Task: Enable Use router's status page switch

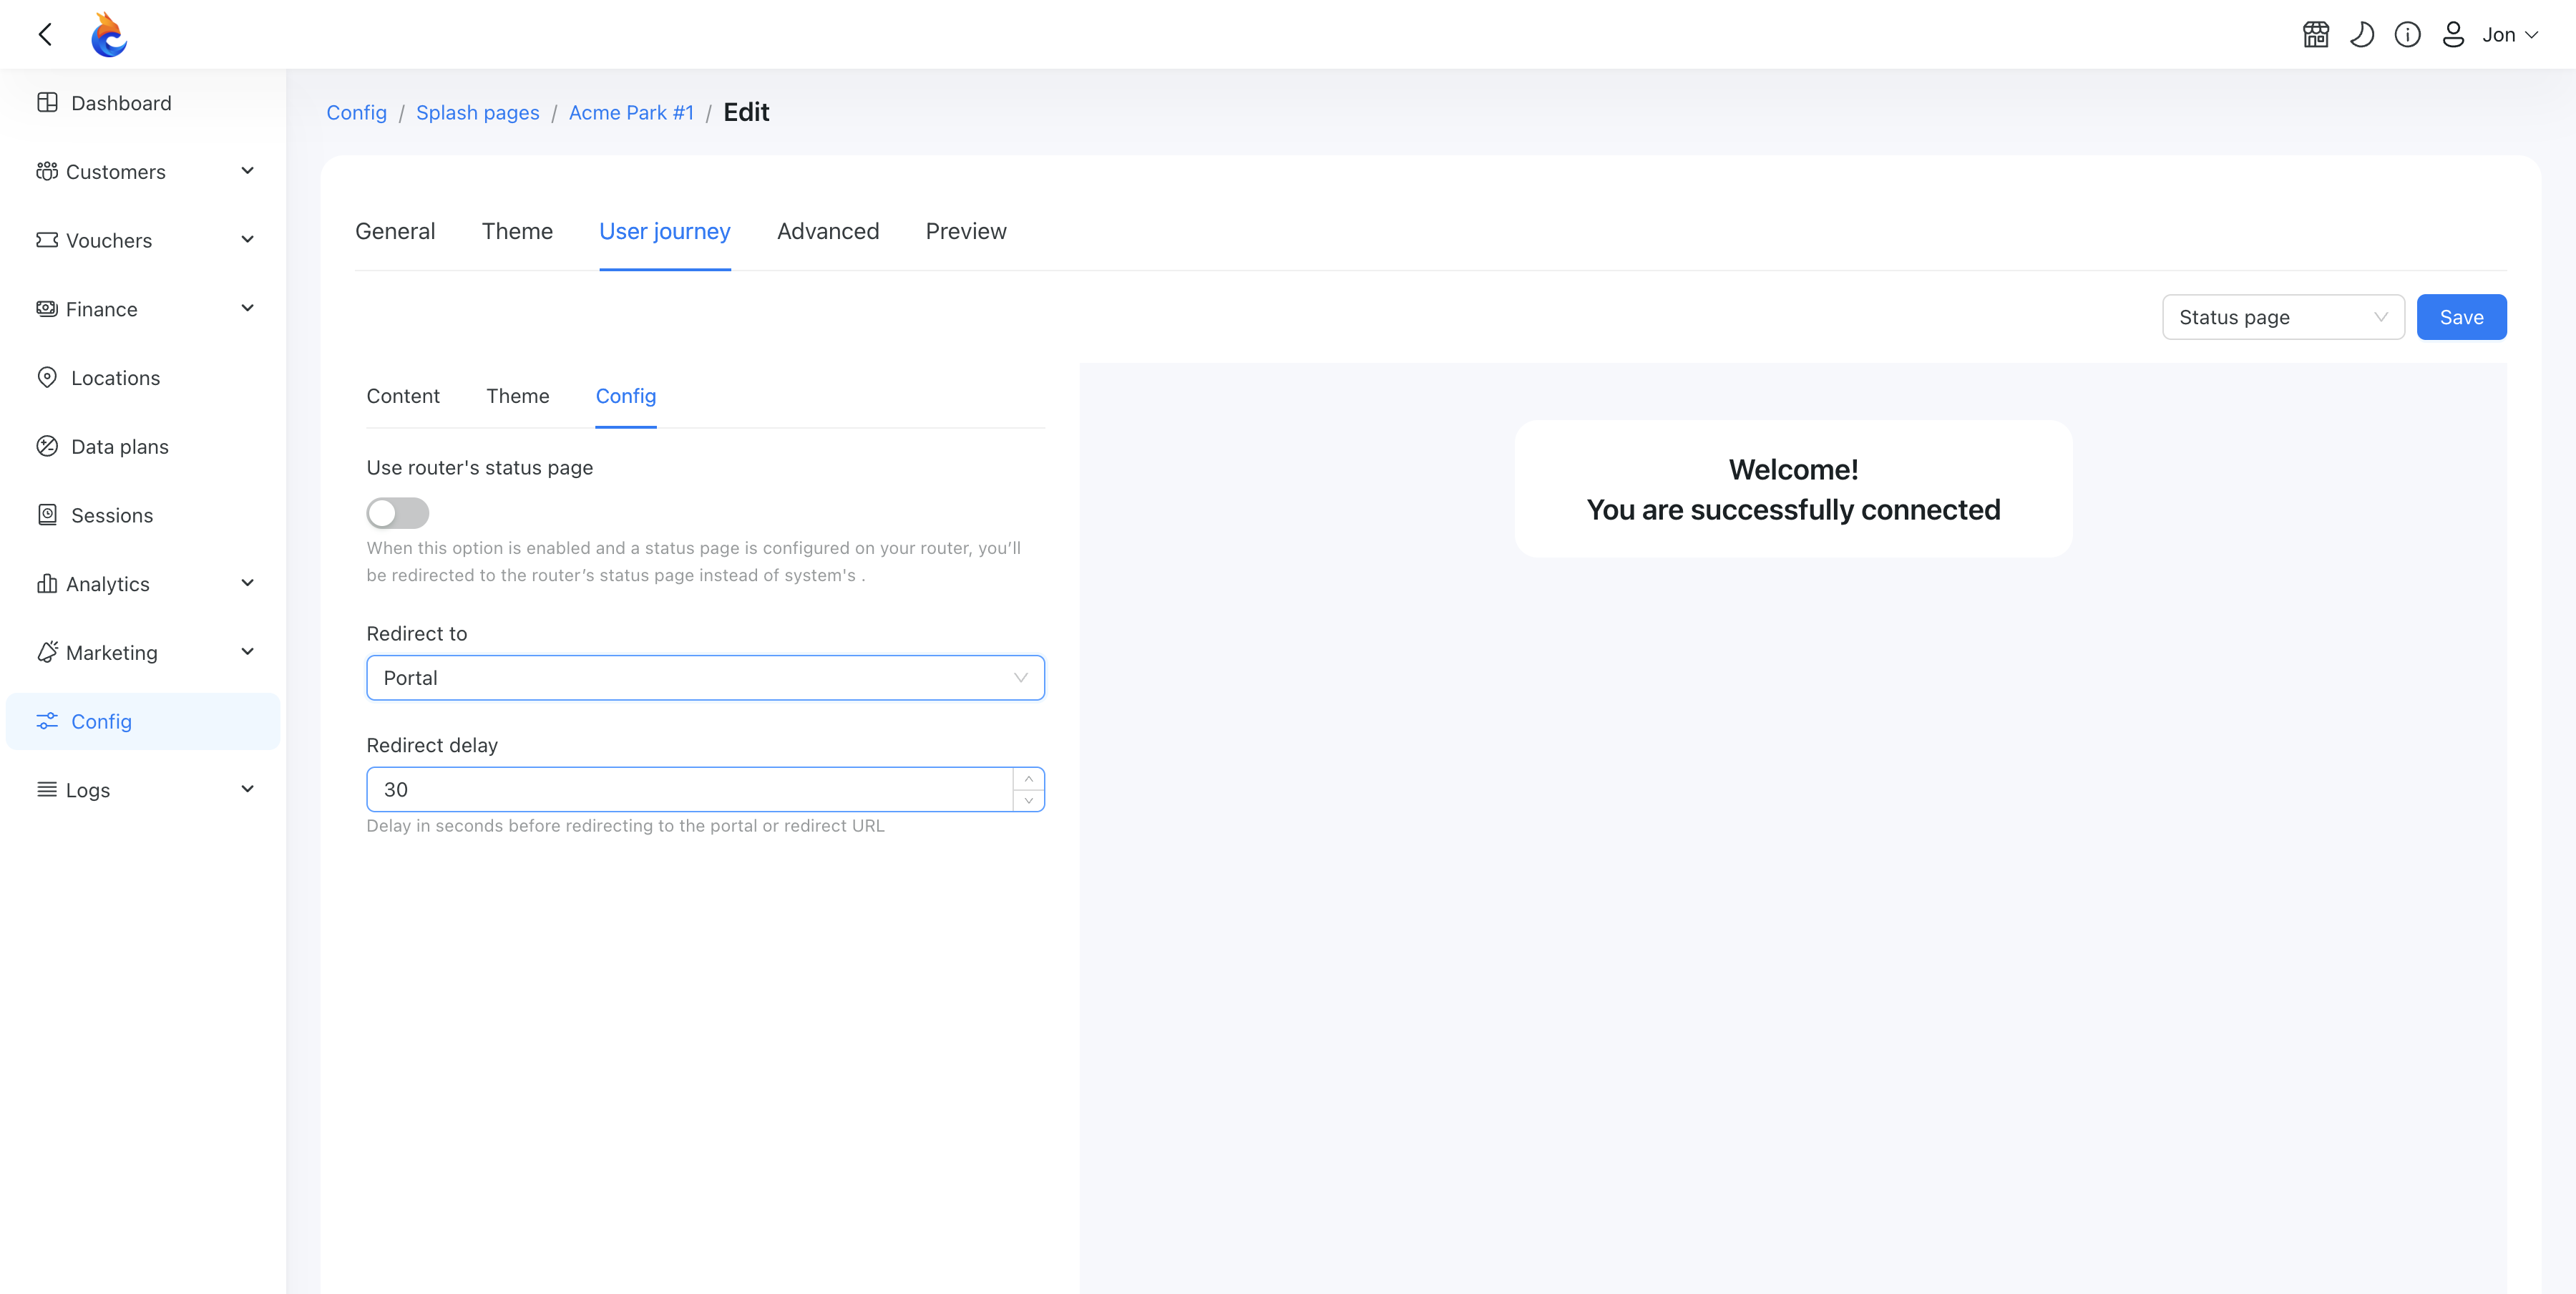Action: [397, 513]
